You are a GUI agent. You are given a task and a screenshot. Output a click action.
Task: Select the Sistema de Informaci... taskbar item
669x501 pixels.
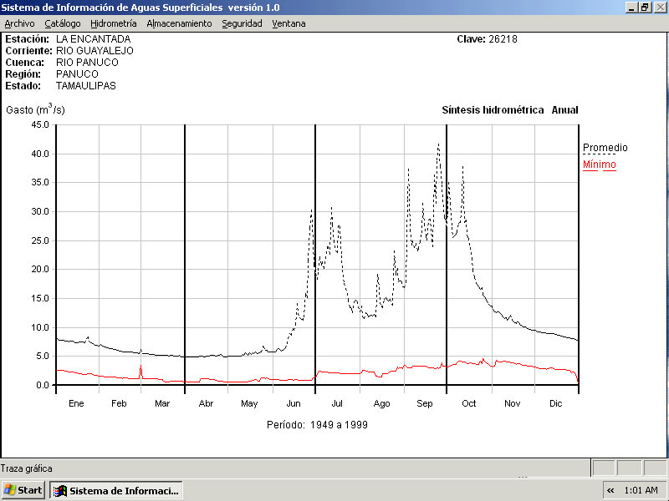[116, 490]
